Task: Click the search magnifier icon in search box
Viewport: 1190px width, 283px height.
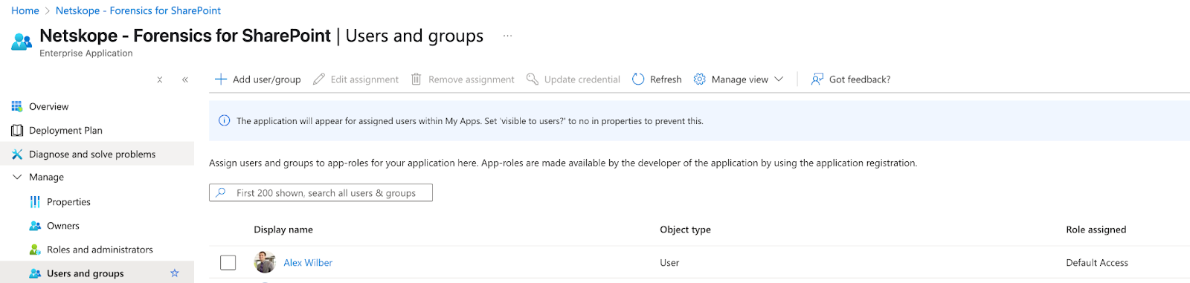Action: (x=221, y=192)
